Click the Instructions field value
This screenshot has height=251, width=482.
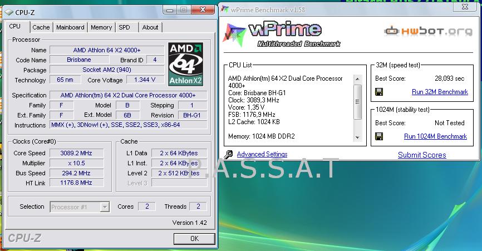[128, 125]
